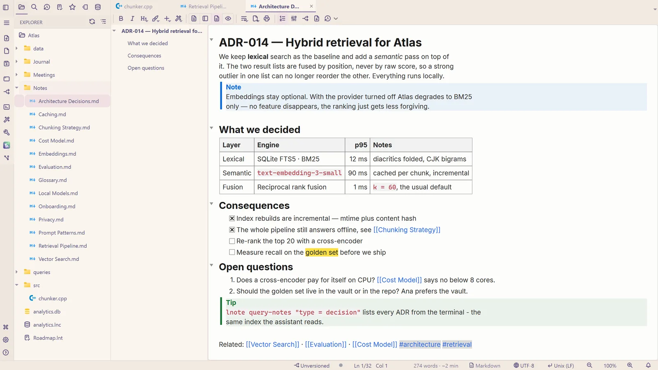Collapse the 'What we decided' section
Viewport: 658px width, 370px height.
(211, 128)
